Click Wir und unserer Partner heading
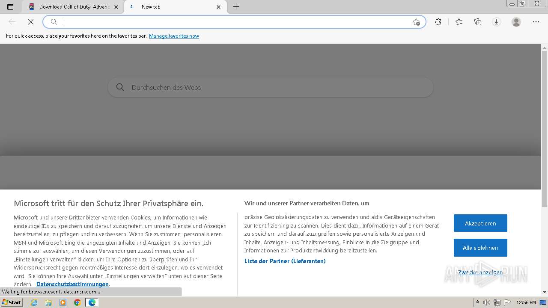The image size is (548, 308). [307, 203]
